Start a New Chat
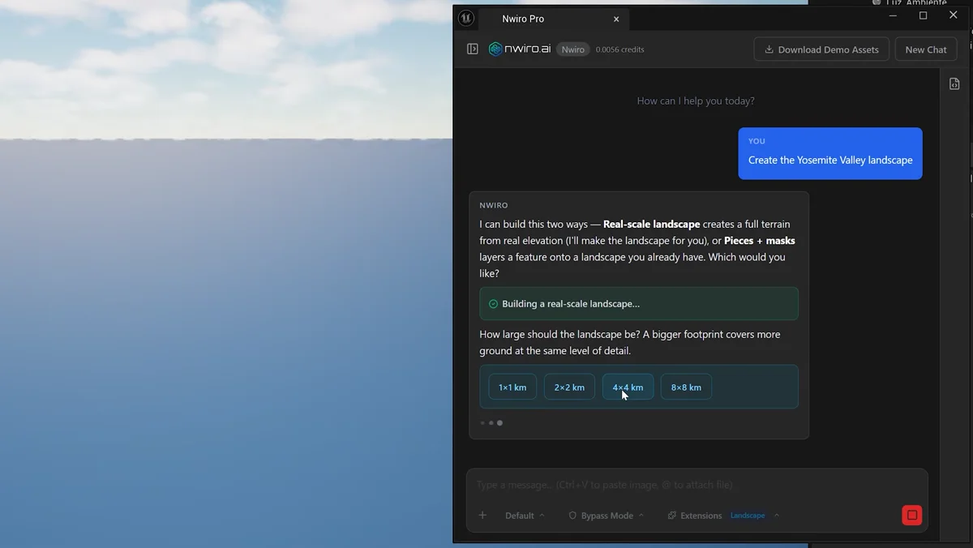Image resolution: width=973 pixels, height=548 pixels. [926, 49]
